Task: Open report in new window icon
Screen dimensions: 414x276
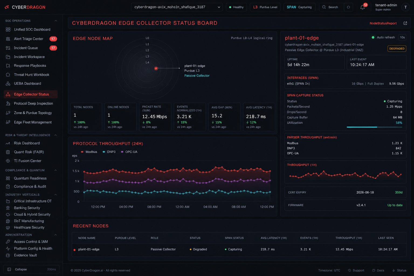Action: [x=405, y=23]
